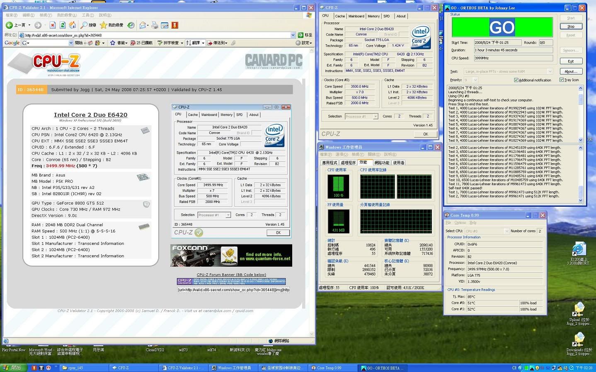This screenshot has height=372, width=596.
Task: Click OK in CPU-Z screenshot on webpage
Action: [278, 233]
